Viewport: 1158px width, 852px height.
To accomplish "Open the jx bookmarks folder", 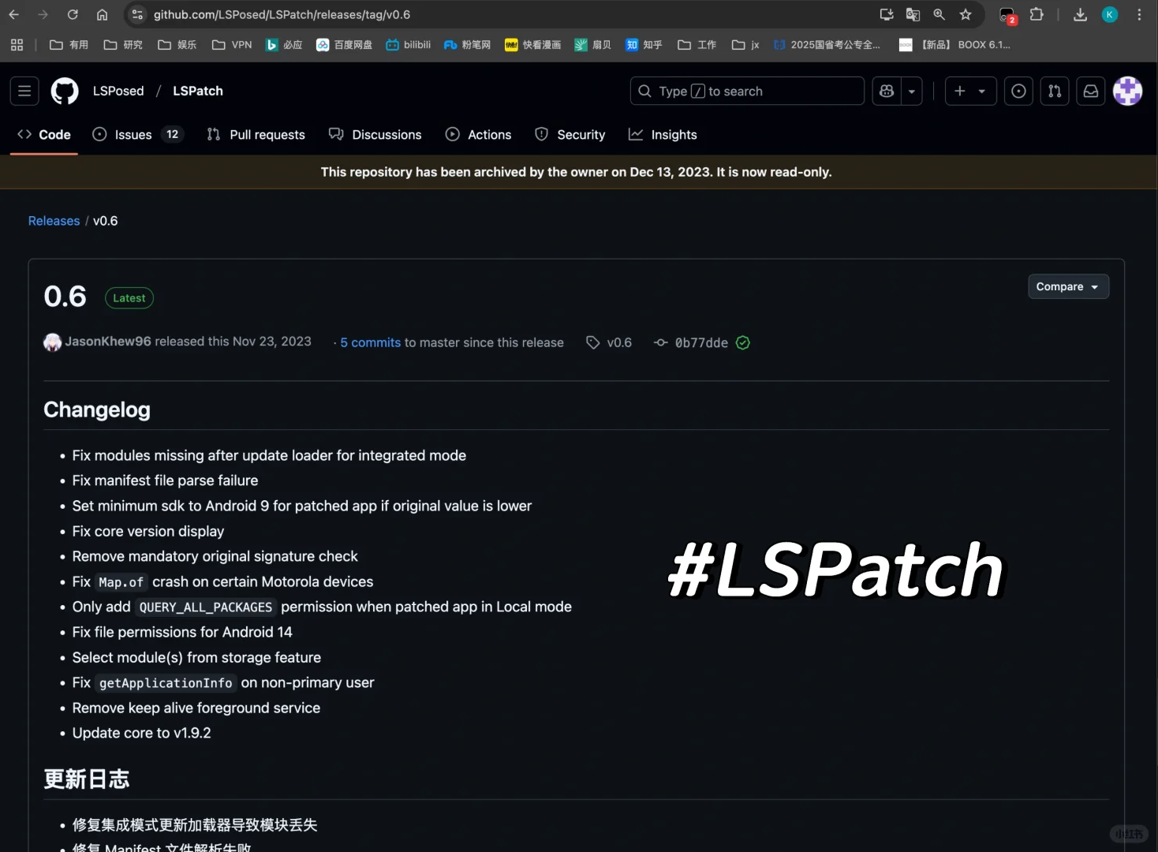I will click(x=745, y=45).
